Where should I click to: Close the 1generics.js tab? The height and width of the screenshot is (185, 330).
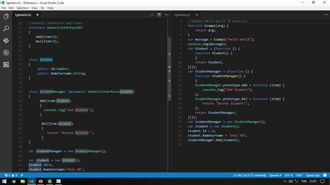[196, 15]
